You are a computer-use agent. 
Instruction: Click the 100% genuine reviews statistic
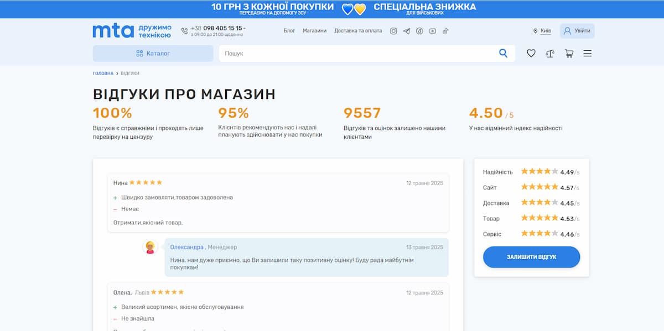(112, 113)
